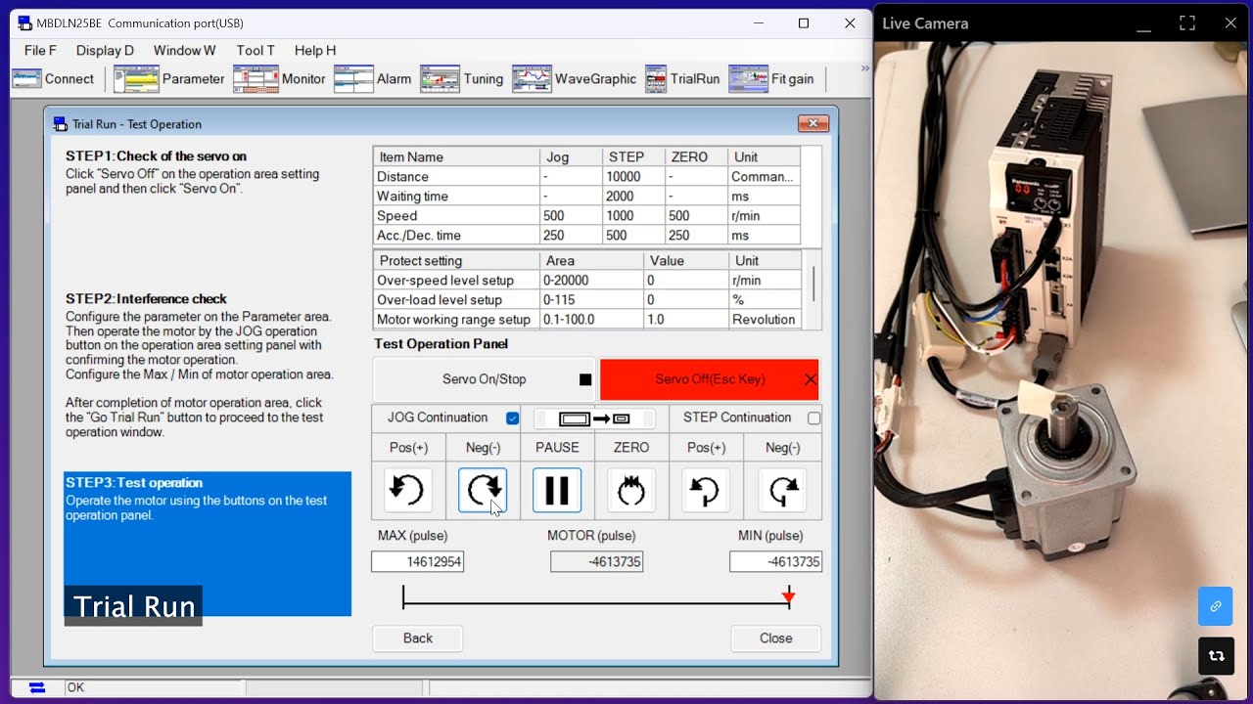
Task: Click the Trial Run dialog title icon
Action: 61,124
